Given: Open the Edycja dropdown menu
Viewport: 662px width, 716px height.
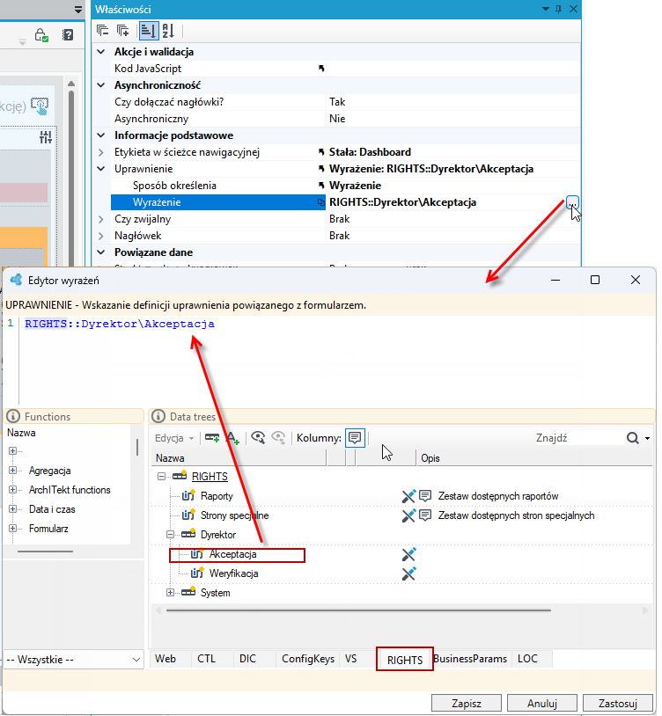Looking at the screenshot, I should 174,438.
